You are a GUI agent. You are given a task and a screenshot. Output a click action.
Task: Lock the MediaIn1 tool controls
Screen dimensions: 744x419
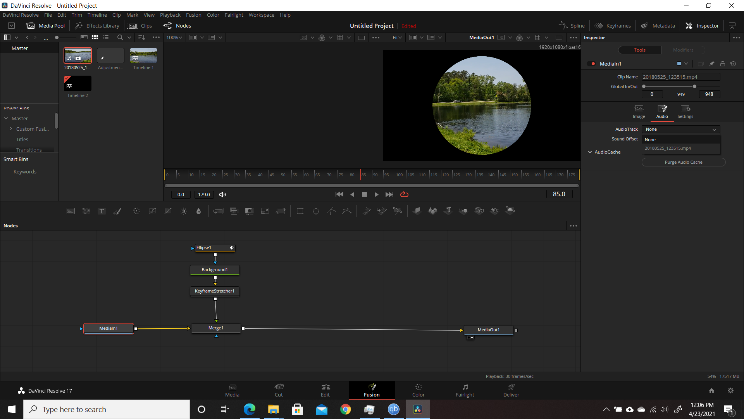(x=722, y=64)
